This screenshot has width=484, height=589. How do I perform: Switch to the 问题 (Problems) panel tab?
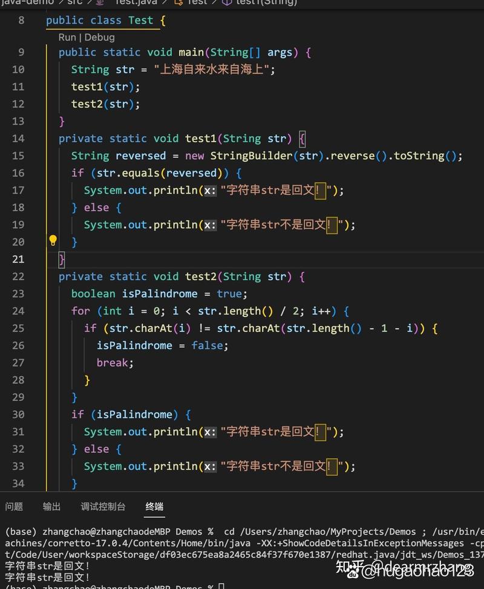click(15, 507)
